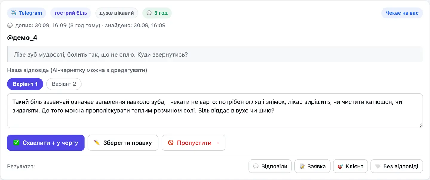Mark result as 'Без відповіді'
430x180 pixels.
click(397, 166)
